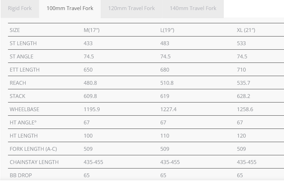Click the BB DROP row label
The width and height of the screenshot is (284, 181).
(21, 175)
